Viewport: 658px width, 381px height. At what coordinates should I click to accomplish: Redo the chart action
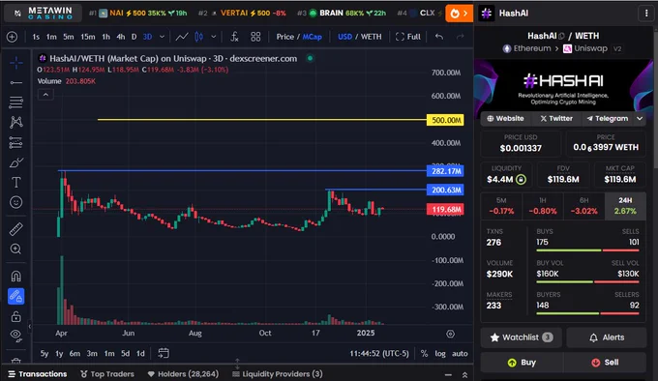point(460,37)
